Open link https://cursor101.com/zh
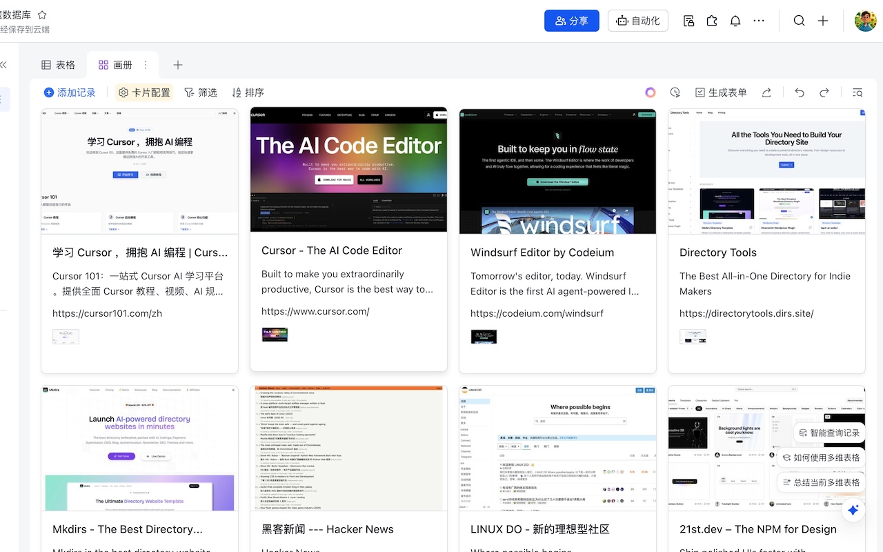The width and height of the screenshot is (883, 552). tap(107, 313)
